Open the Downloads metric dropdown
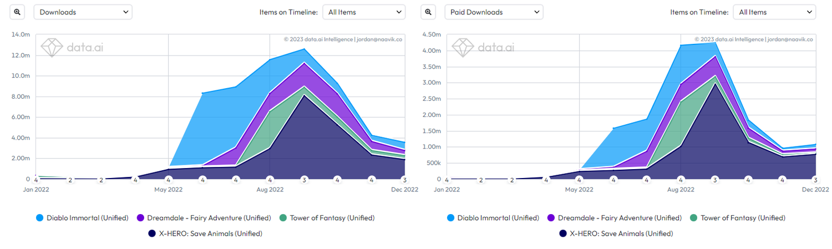832x249 pixels. tap(83, 12)
